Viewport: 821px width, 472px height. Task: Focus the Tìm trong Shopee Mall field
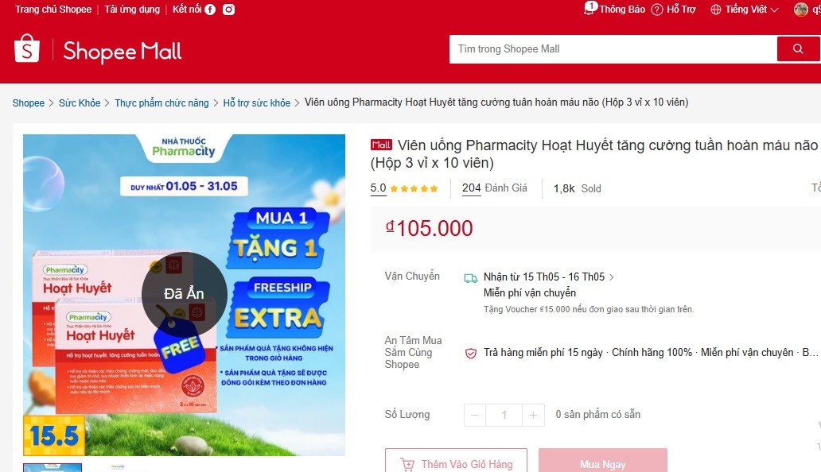tap(613, 49)
